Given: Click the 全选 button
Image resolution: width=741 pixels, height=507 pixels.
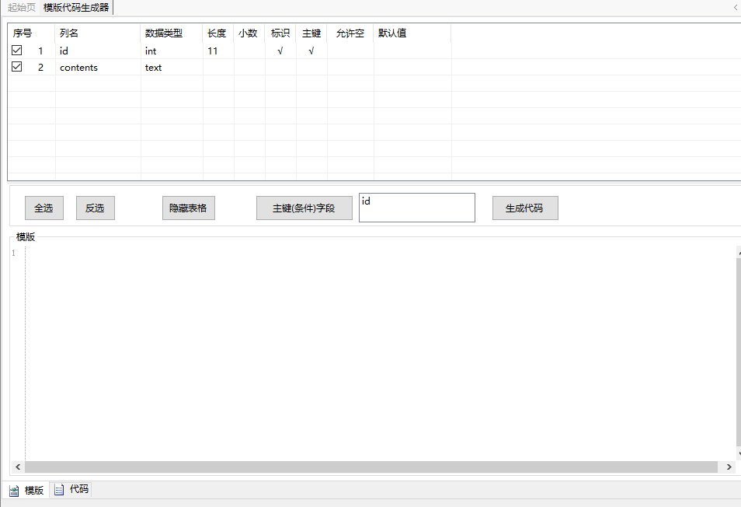Looking at the screenshot, I should 44,208.
